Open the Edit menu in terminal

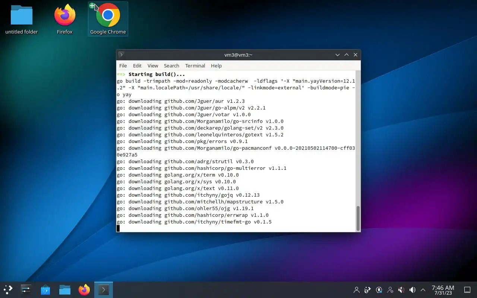point(137,66)
